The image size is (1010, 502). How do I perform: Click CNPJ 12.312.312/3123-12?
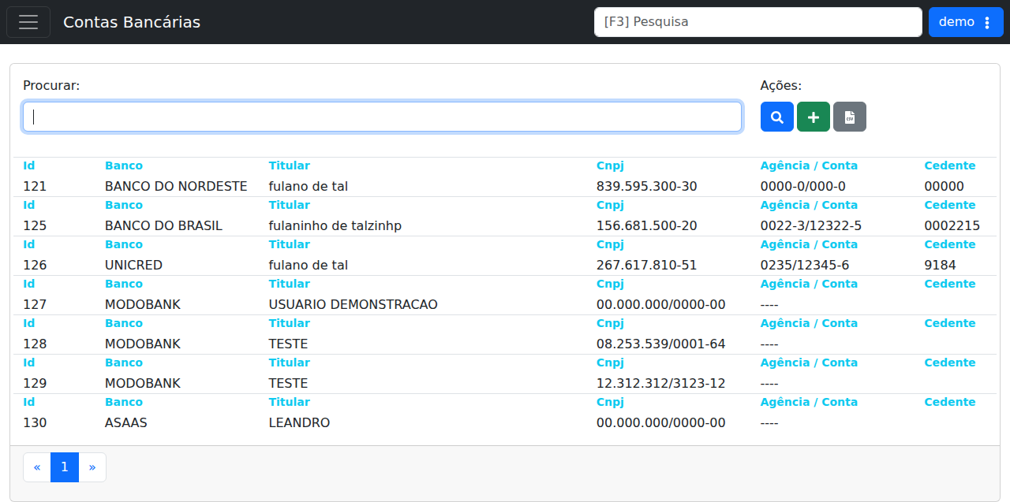(x=661, y=384)
